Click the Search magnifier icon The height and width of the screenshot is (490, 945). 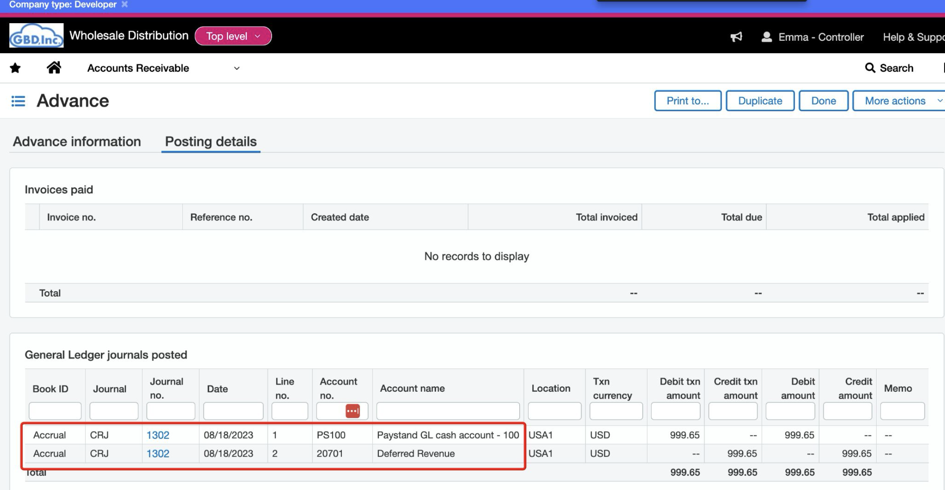(x=870, y=68)
